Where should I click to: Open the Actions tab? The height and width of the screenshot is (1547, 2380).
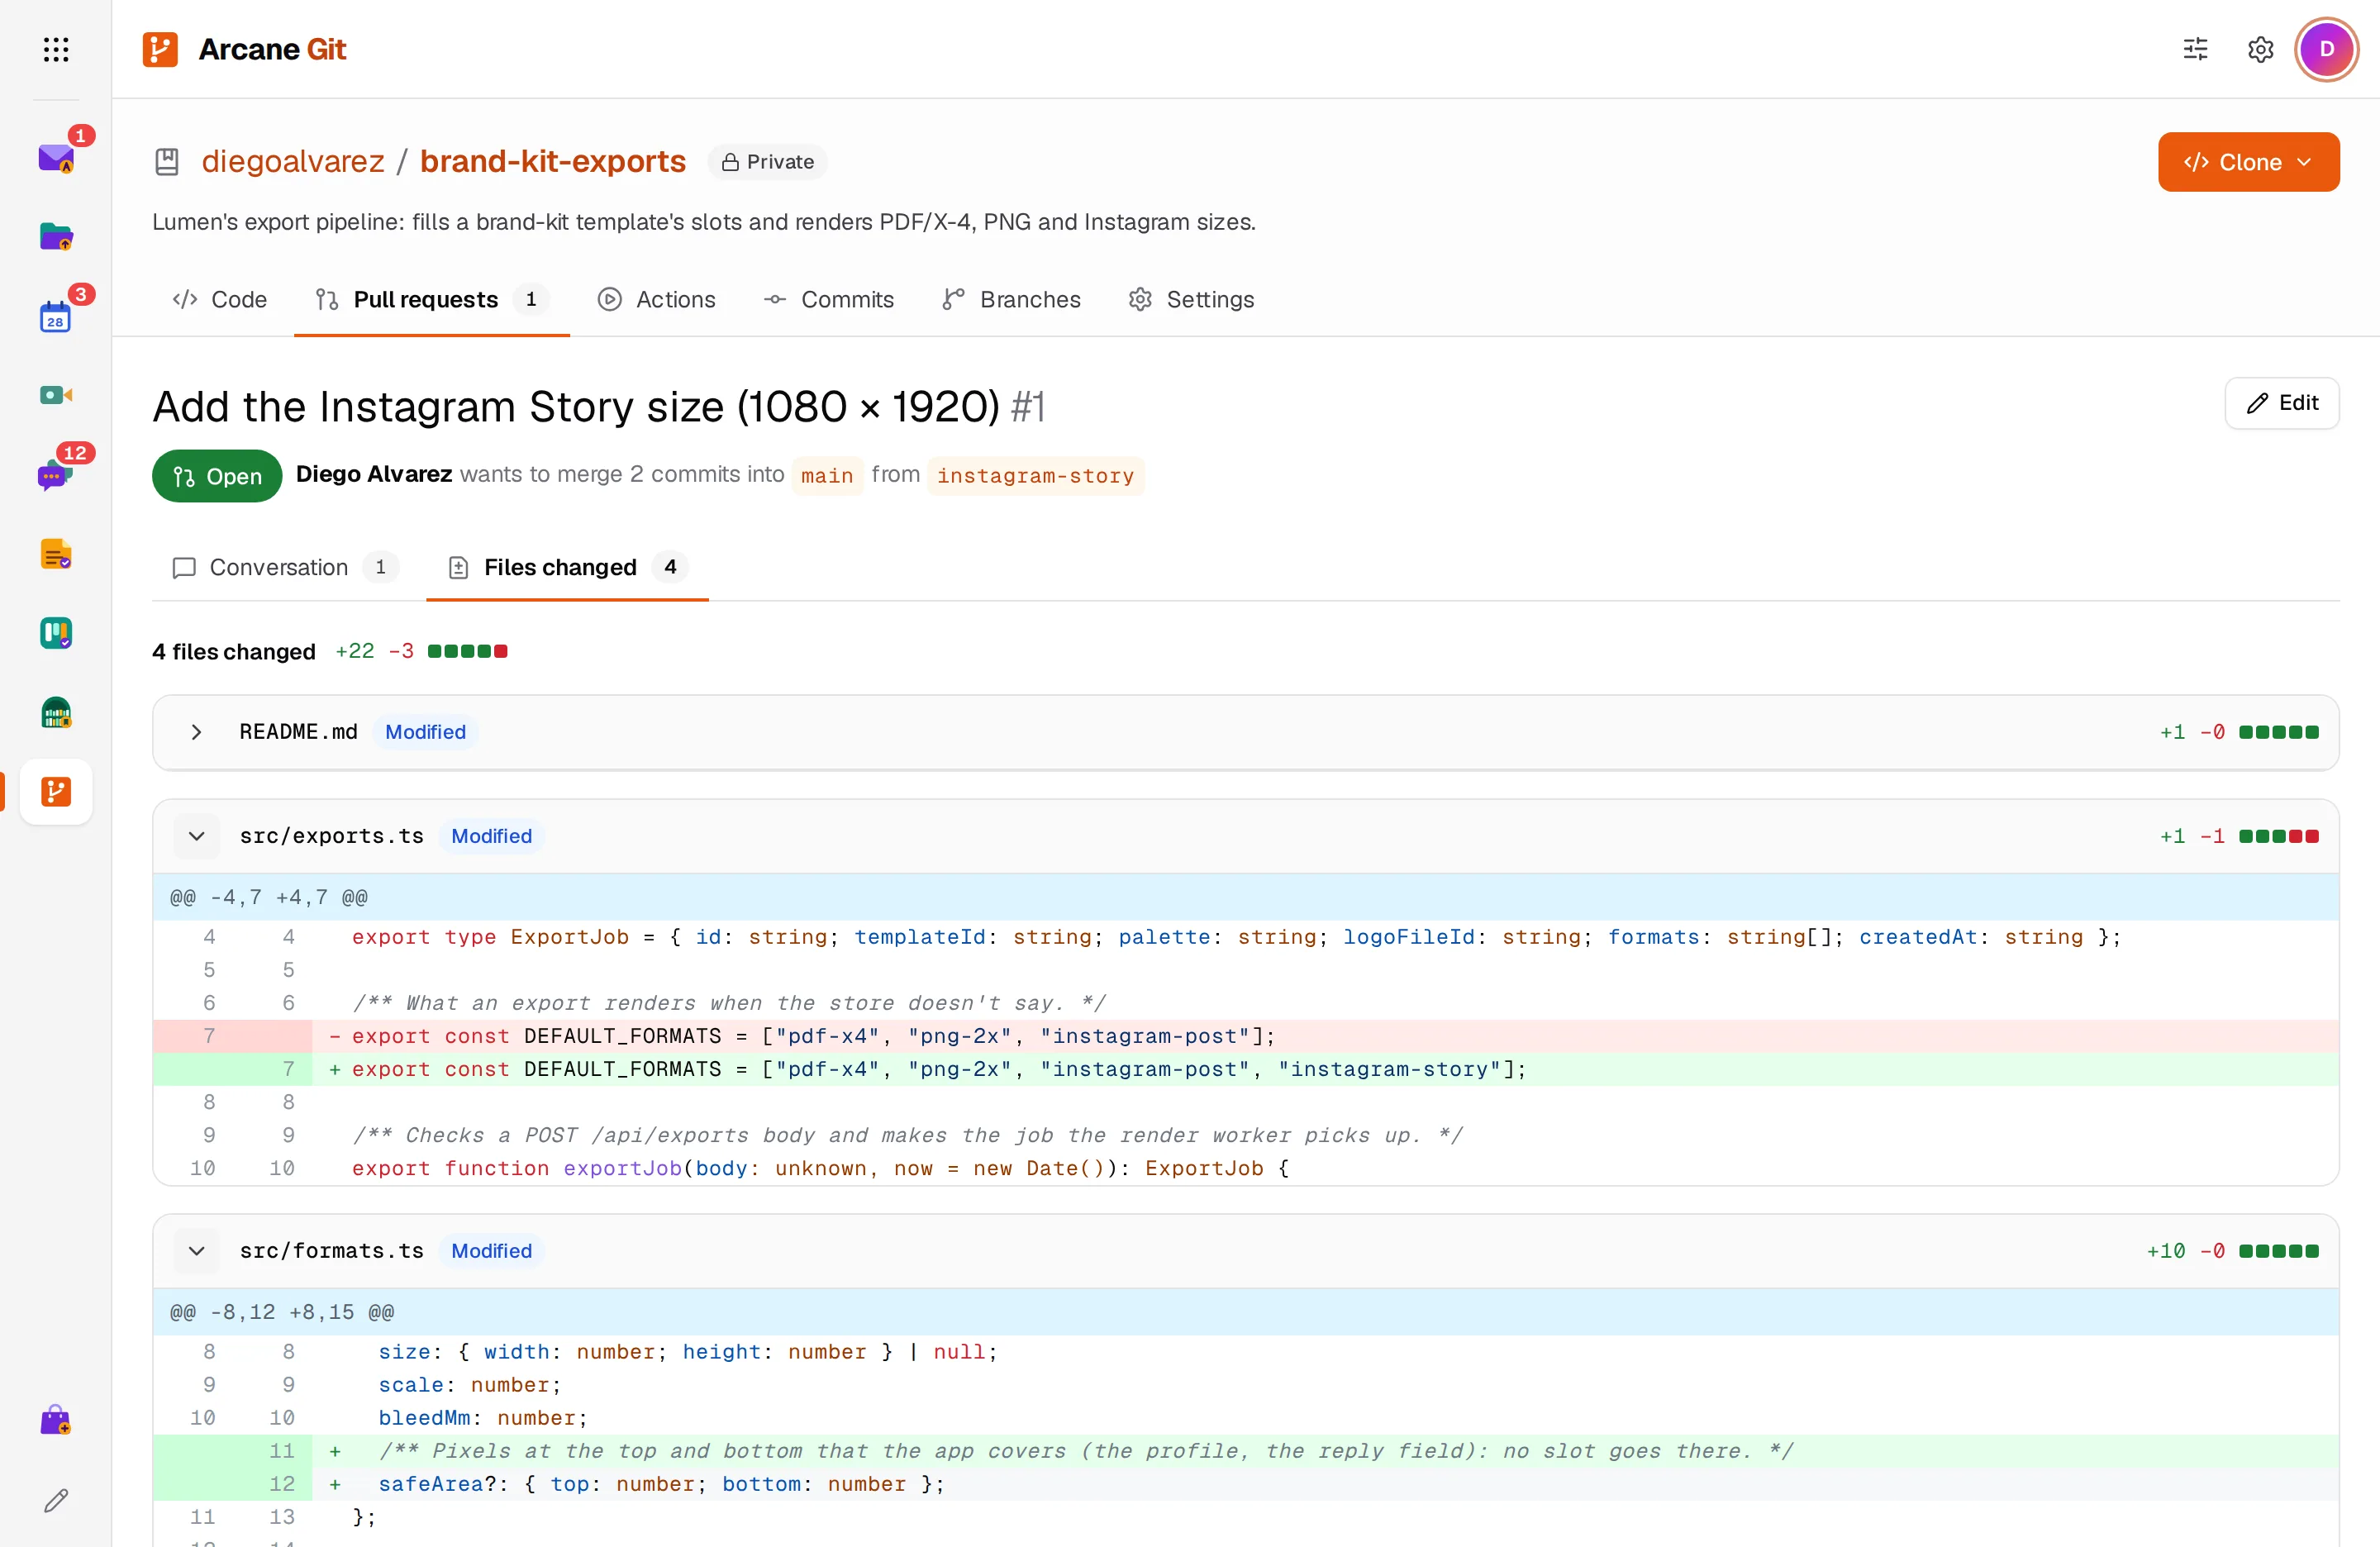pyautogui.click(x=657, y=299)
